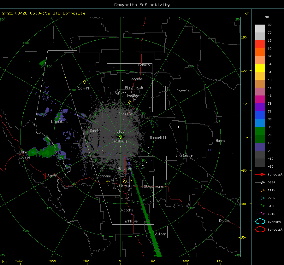This screenshot has height=265, width=284.
Task: Click the Banff label
Action: pyautogui.click(x=52, y=176)
